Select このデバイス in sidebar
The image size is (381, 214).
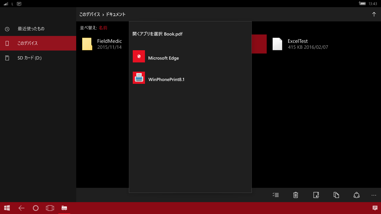pyautogui.click(x=38, y=43)
